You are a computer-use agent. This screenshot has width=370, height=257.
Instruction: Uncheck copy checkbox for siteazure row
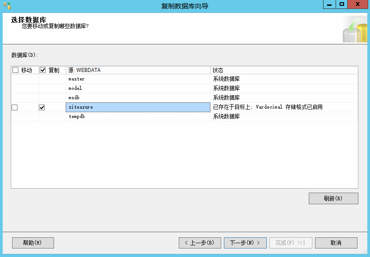point(42,107)
